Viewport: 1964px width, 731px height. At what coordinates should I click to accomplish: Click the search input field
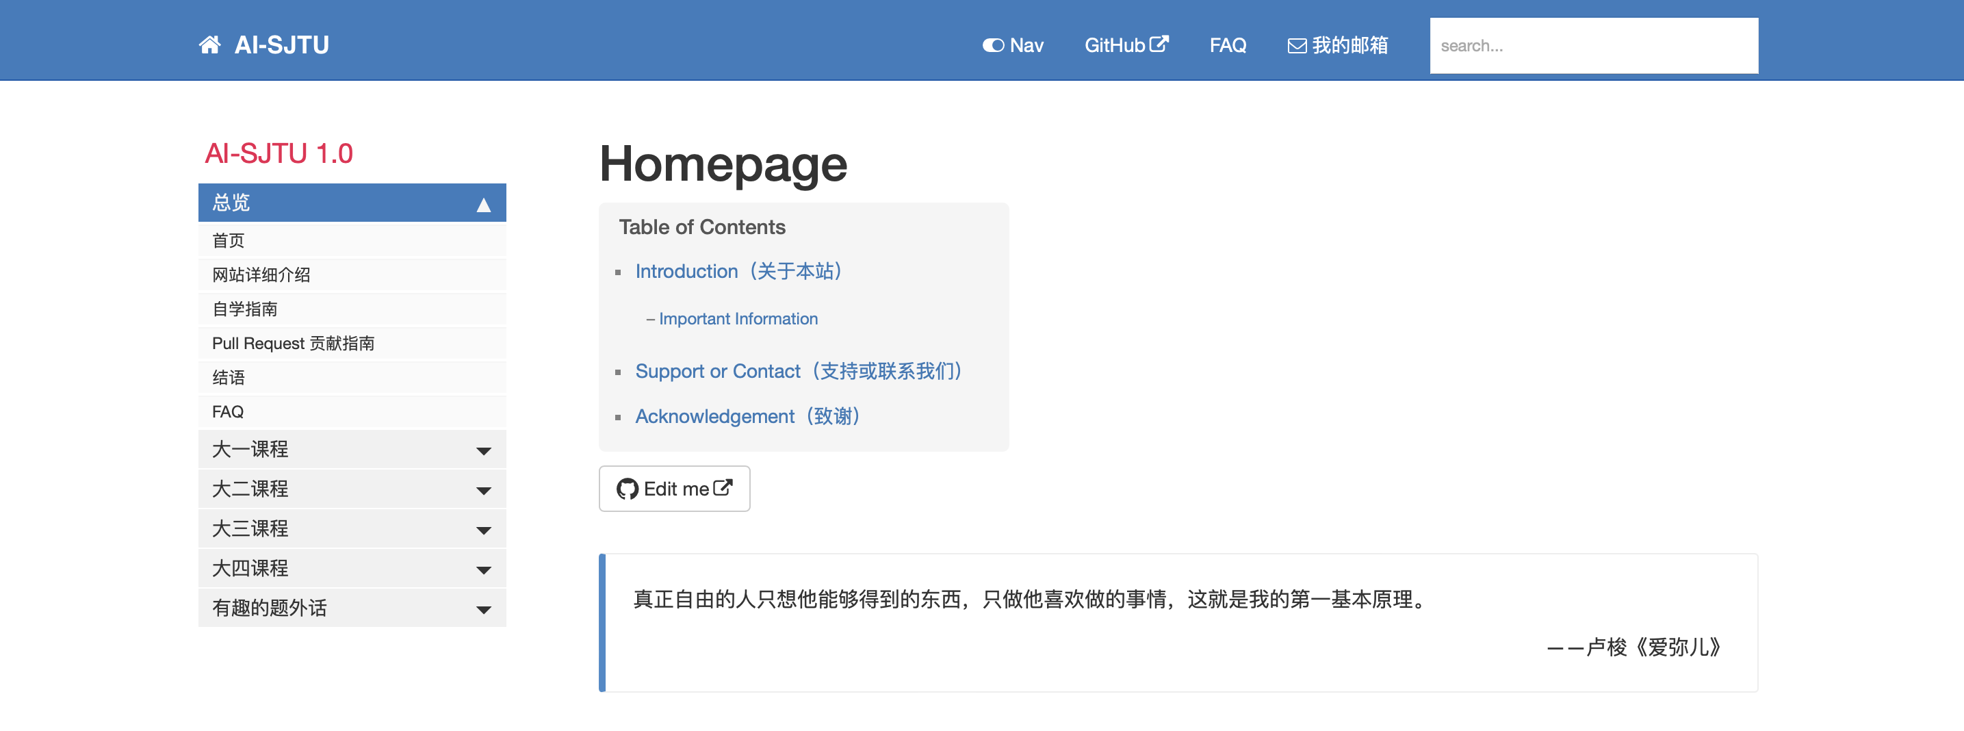(x=1594, y=46)
